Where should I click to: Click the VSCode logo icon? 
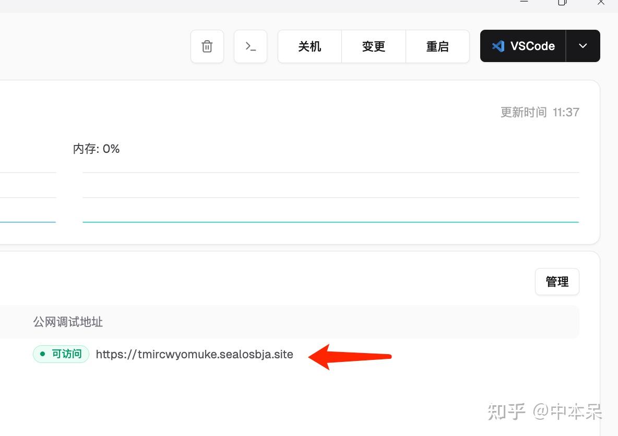coord(500,46)
